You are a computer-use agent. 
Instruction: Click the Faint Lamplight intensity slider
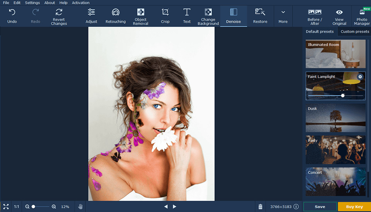(x=335, y=96)
